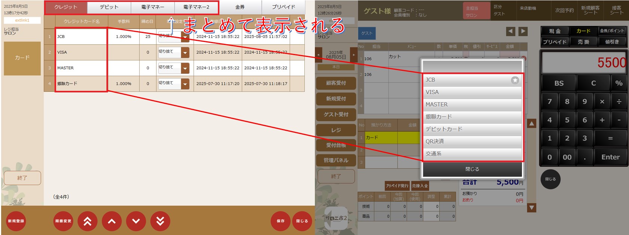This screenshot has height=235, width=629.
Task: Select QR決済 from the card popup list
Action: [472, 141]
